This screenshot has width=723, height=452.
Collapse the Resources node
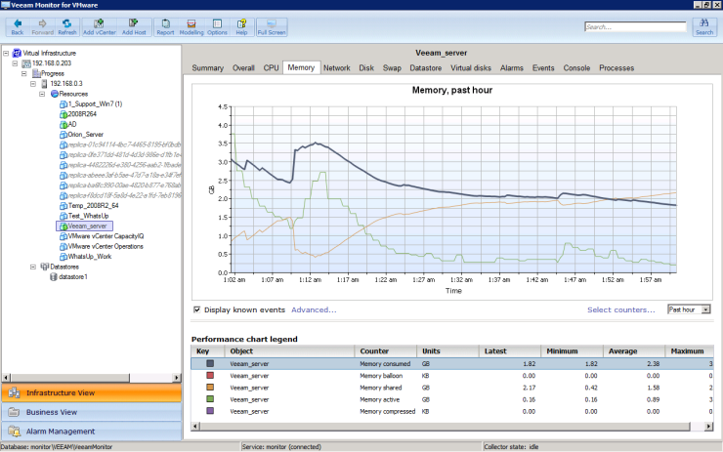(42, 94)
